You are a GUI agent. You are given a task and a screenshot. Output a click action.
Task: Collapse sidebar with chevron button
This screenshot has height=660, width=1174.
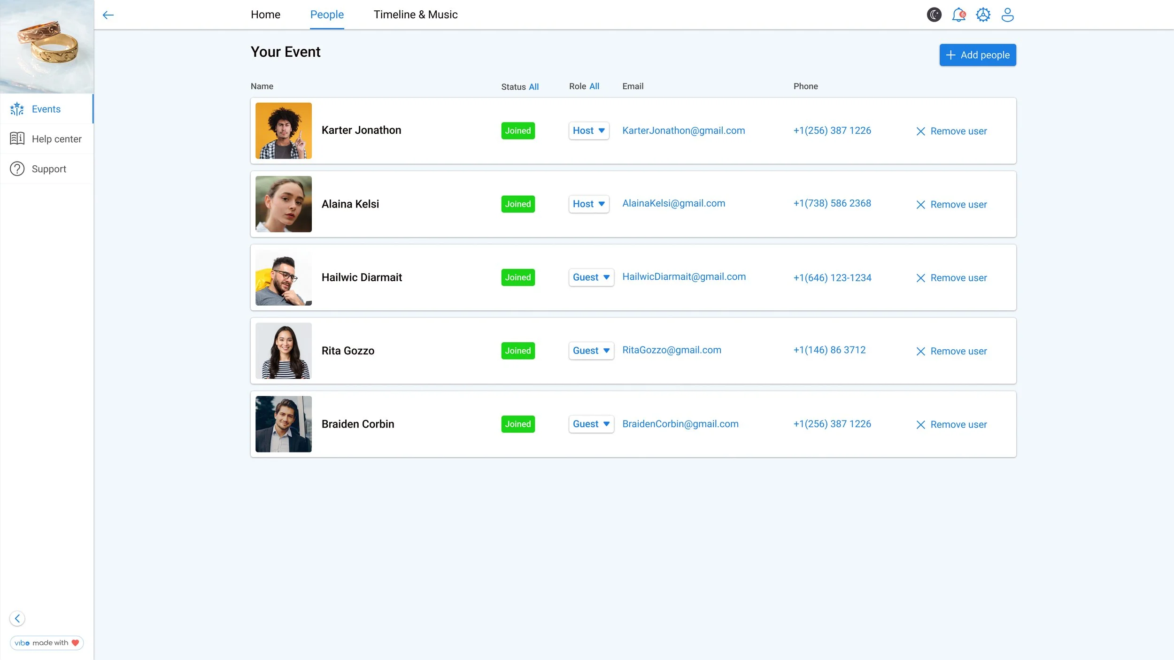tap(17, 618)
